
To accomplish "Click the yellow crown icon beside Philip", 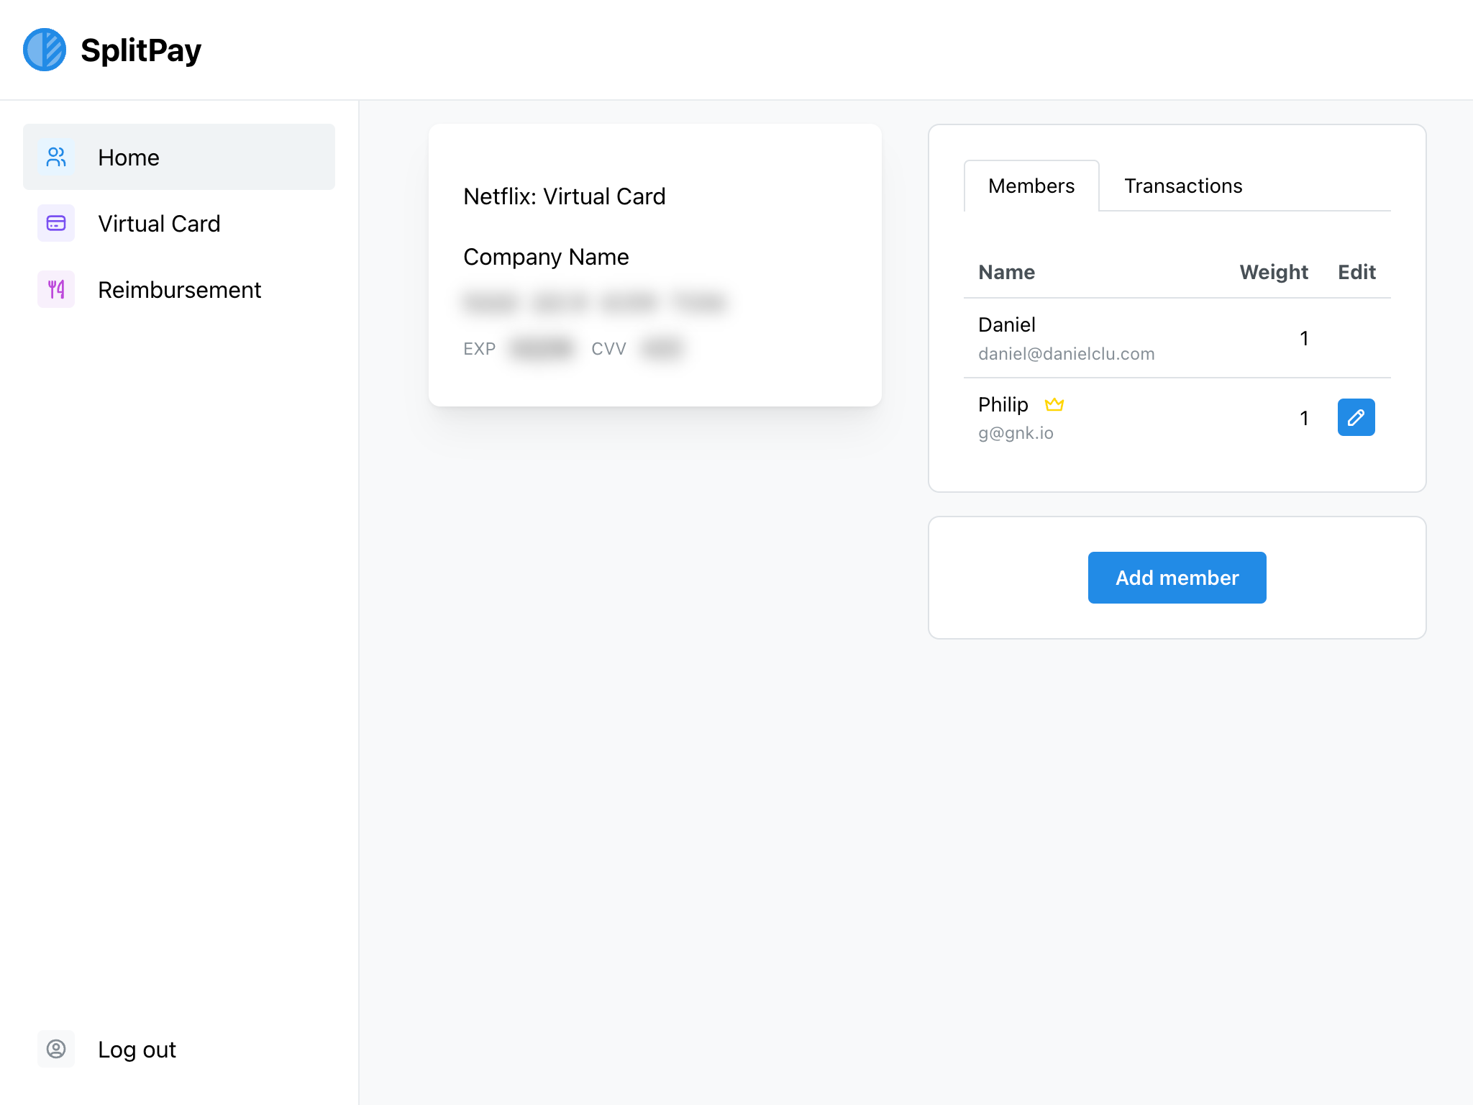I will (x=1054, y=404).
